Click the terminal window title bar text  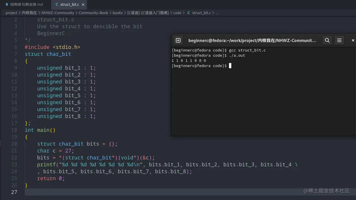click(x=252, y=41)
